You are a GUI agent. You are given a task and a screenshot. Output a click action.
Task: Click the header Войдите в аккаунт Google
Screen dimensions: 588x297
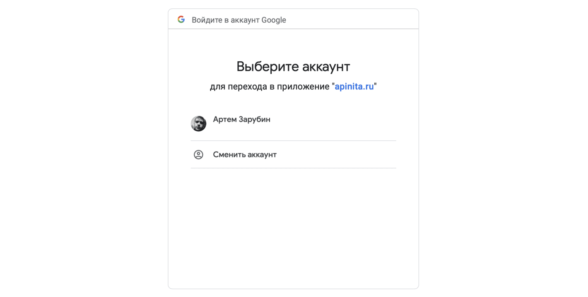pos(239,19)
